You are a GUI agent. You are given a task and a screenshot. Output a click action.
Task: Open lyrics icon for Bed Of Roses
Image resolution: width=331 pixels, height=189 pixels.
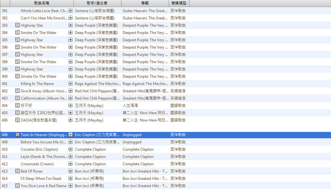[17, 171]
